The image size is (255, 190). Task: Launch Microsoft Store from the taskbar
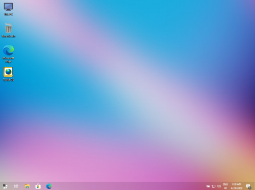[38, 186]
